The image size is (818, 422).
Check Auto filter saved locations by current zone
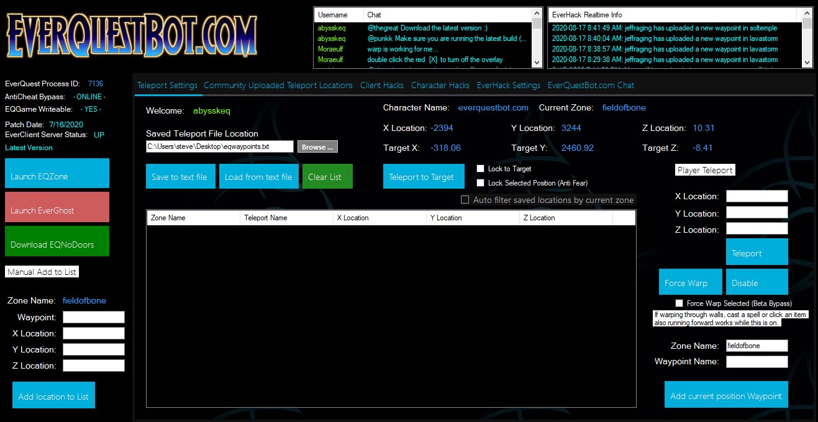tap(465, 200)
